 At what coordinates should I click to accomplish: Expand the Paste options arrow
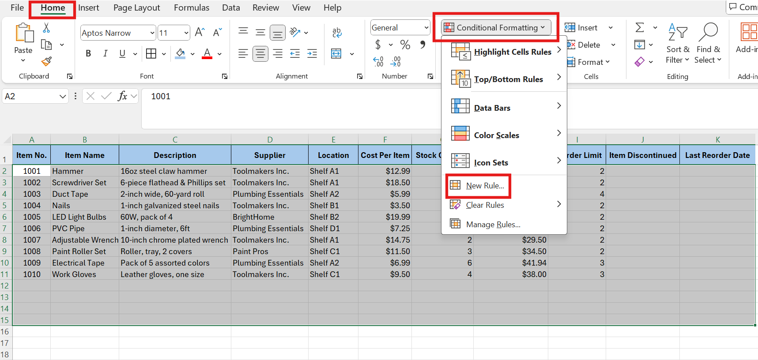coord(23,60)
